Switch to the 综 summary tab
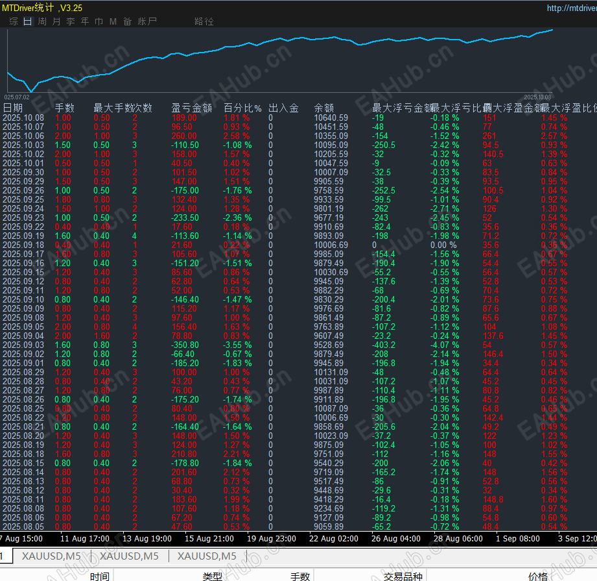 [14, 21]
